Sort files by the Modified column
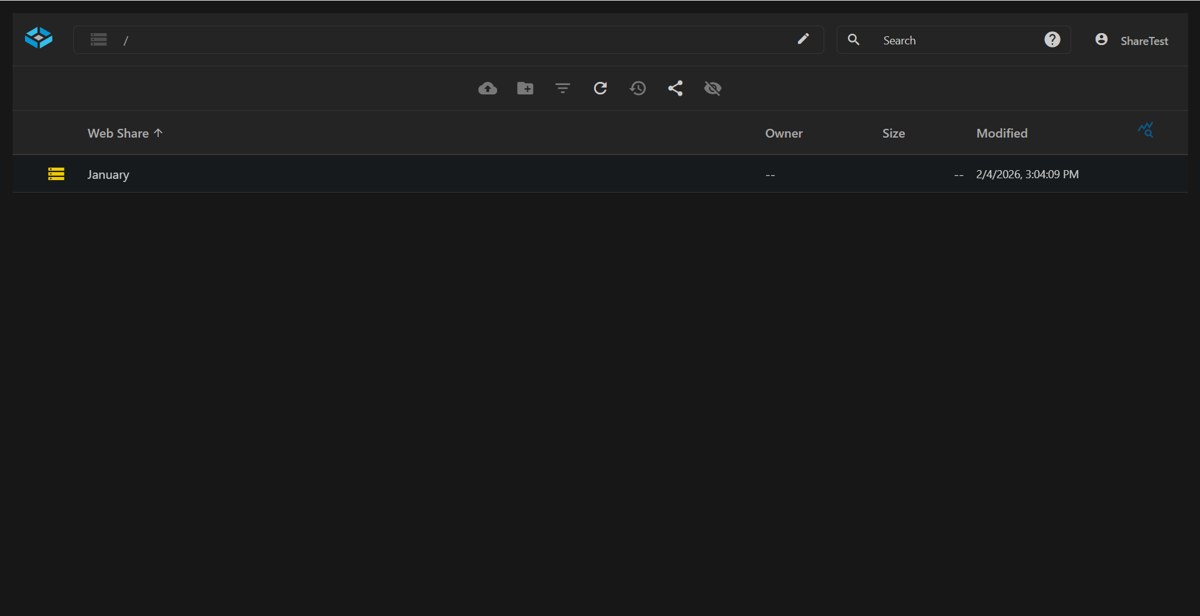The width and height of the screenshot is (1200, 616). pyautogui.click(x=1001, y=133)
